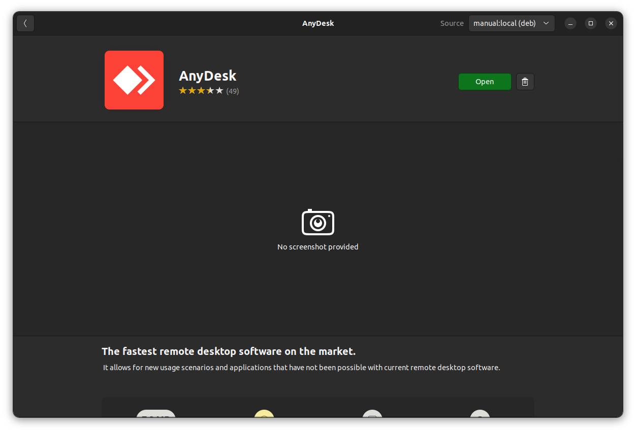Close the AnyDesk details window
The height and width of the screenshot is (432, 636).
point(611,23)
